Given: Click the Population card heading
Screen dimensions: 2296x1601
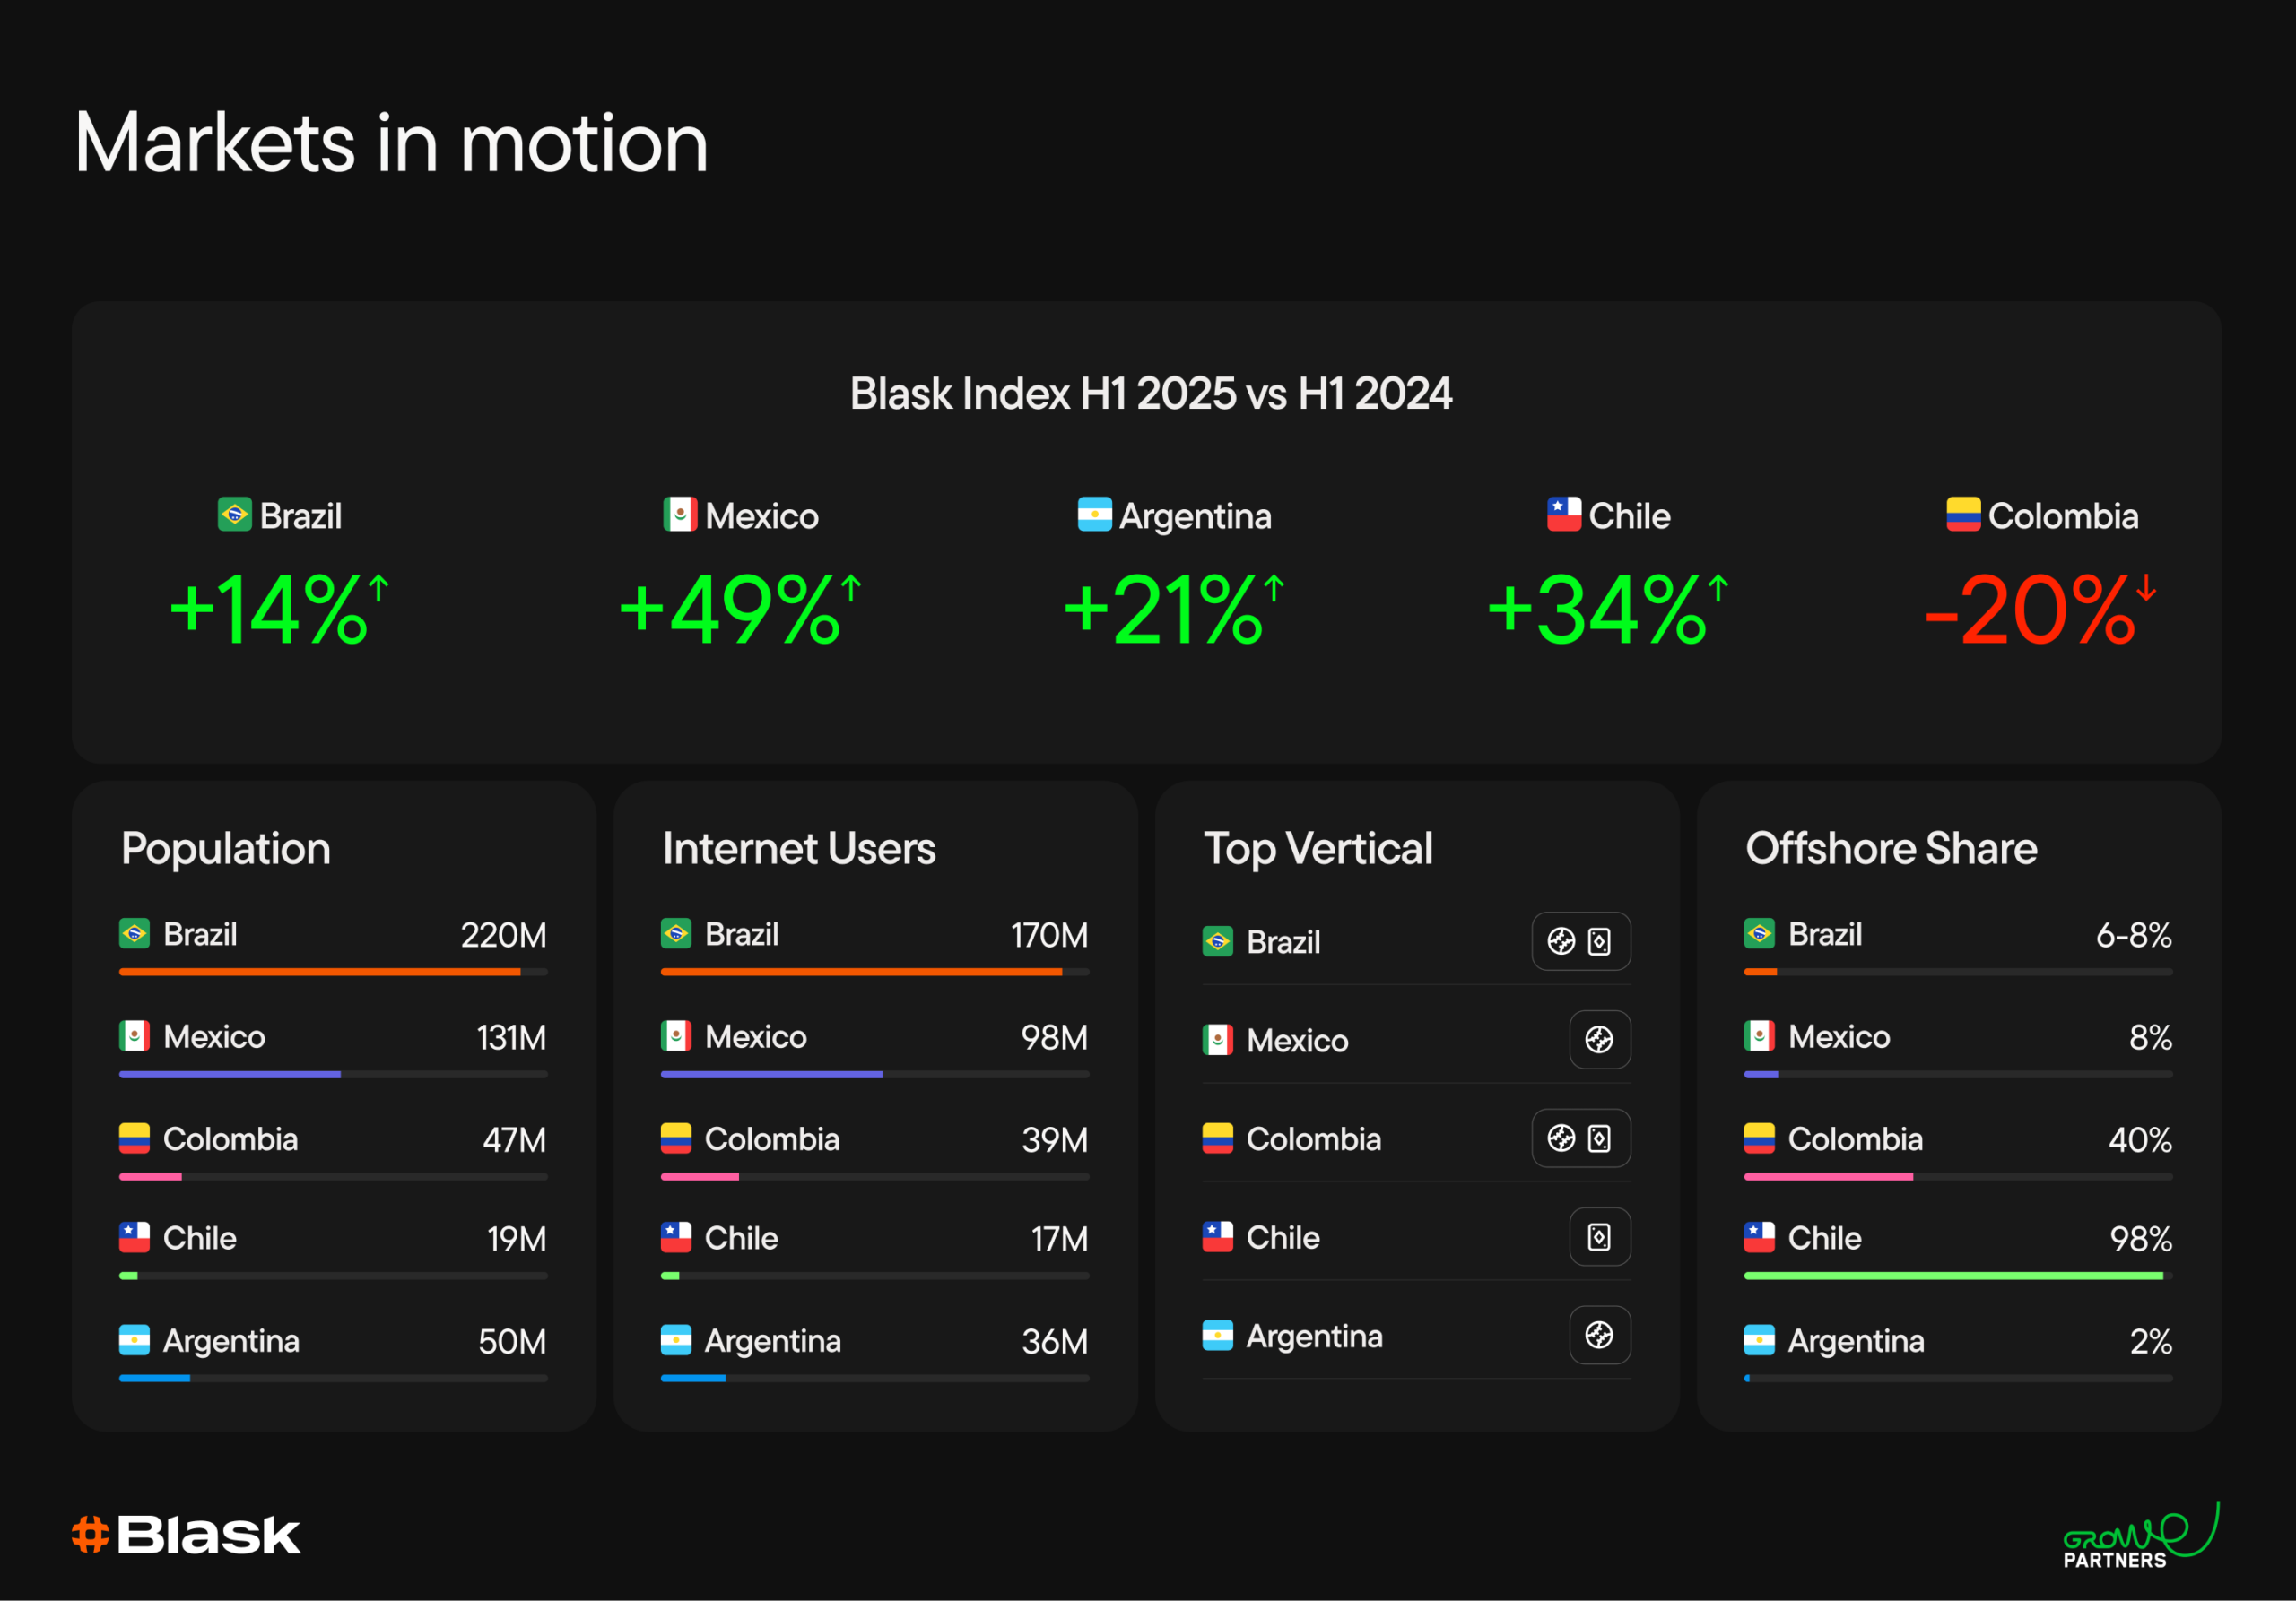Looking at the screenshot, I should [x=226, y=849].
